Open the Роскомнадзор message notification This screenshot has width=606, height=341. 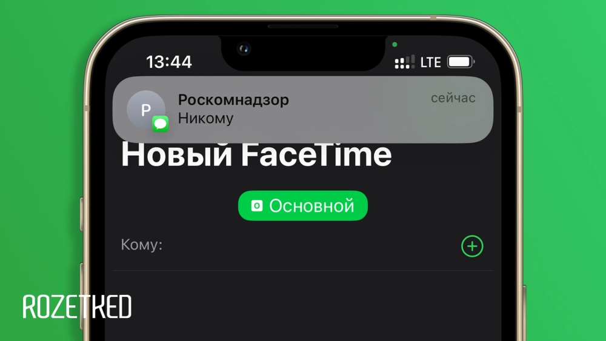click(x=302, y=110)
